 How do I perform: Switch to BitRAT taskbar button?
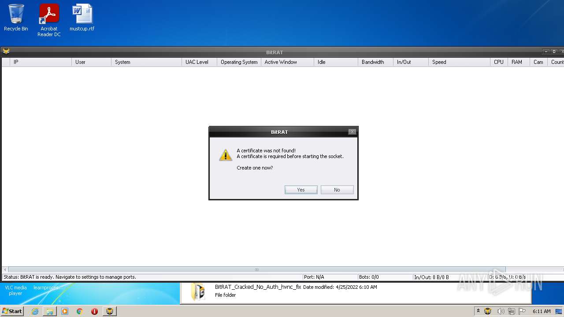tap(109, 311)
